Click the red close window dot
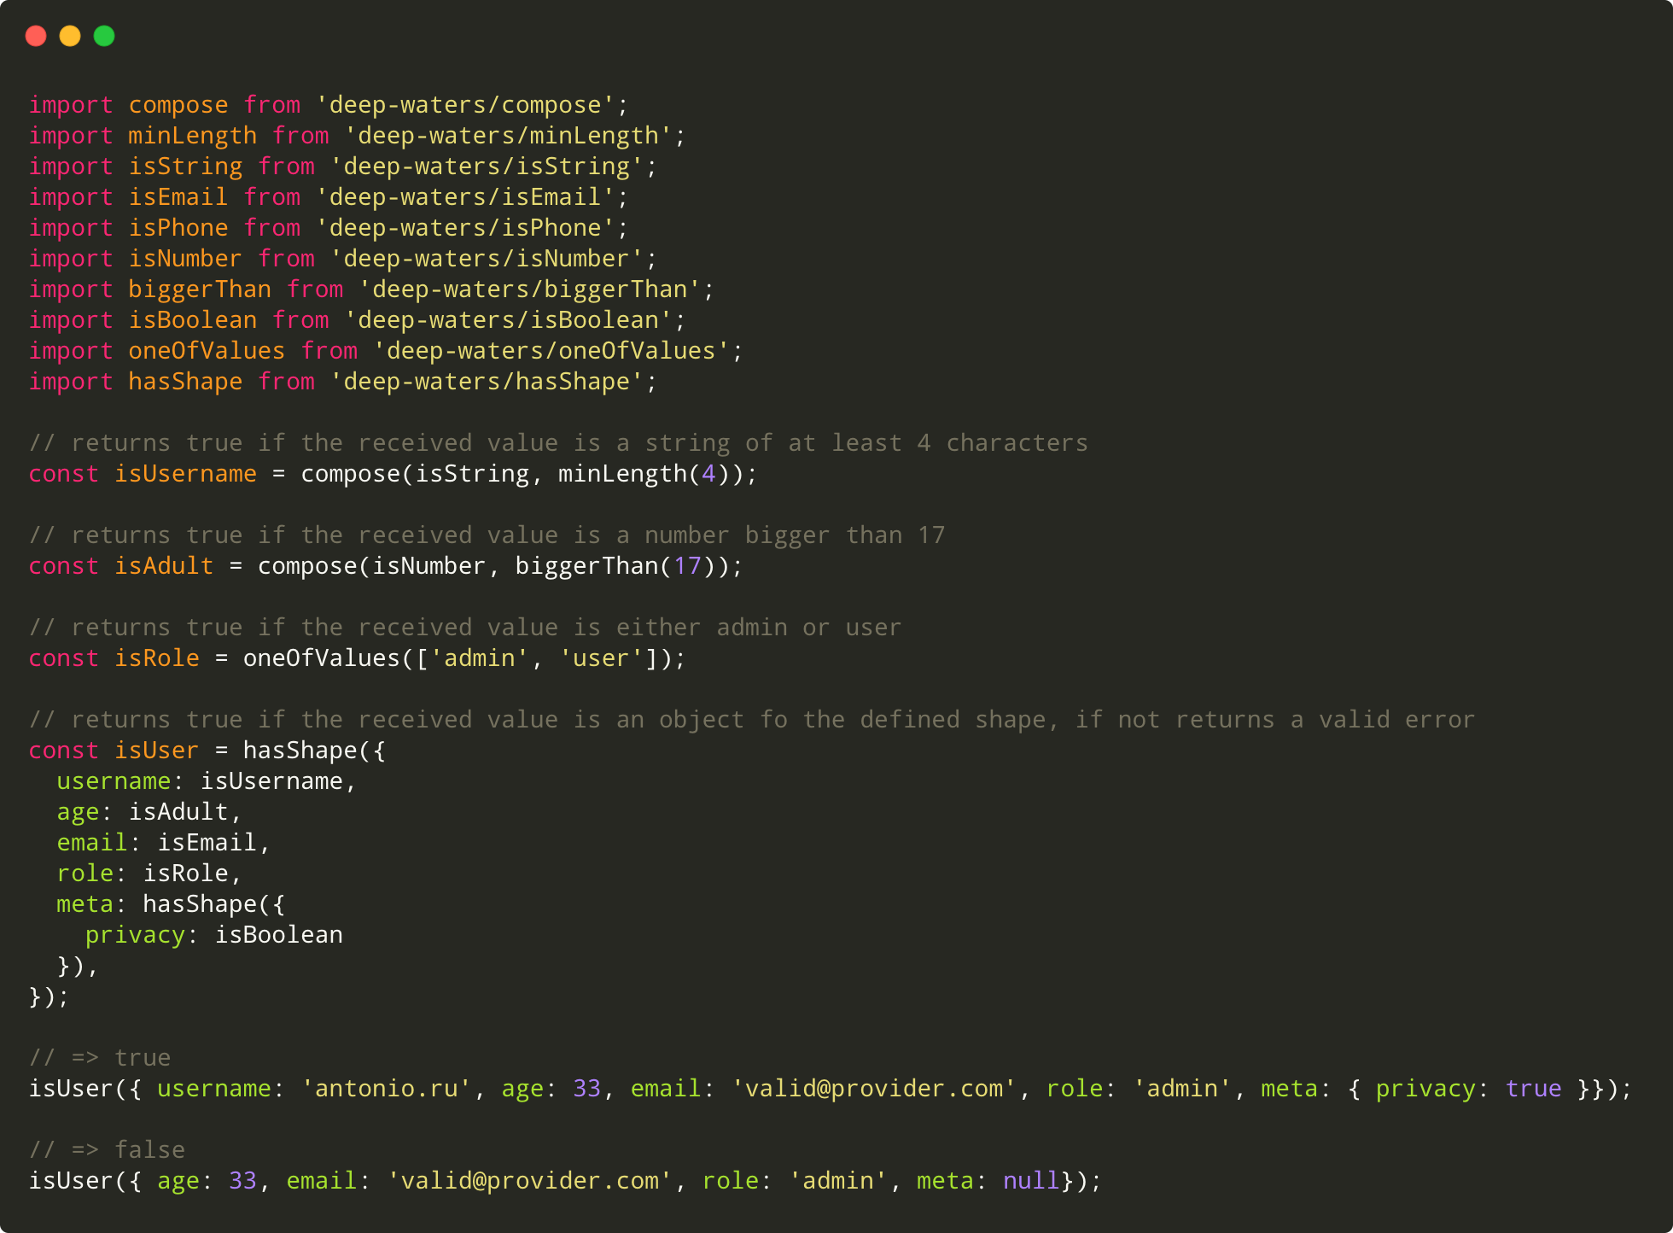The width and height of the screenshot is (1673, 1233). coord(36,36)
